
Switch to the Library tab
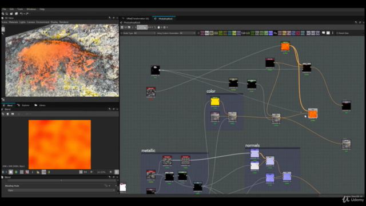tap(40, 105)
